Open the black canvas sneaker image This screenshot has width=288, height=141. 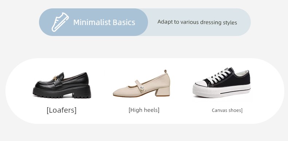point(222,82)
